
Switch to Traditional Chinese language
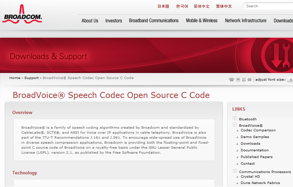tap(224, 6)
